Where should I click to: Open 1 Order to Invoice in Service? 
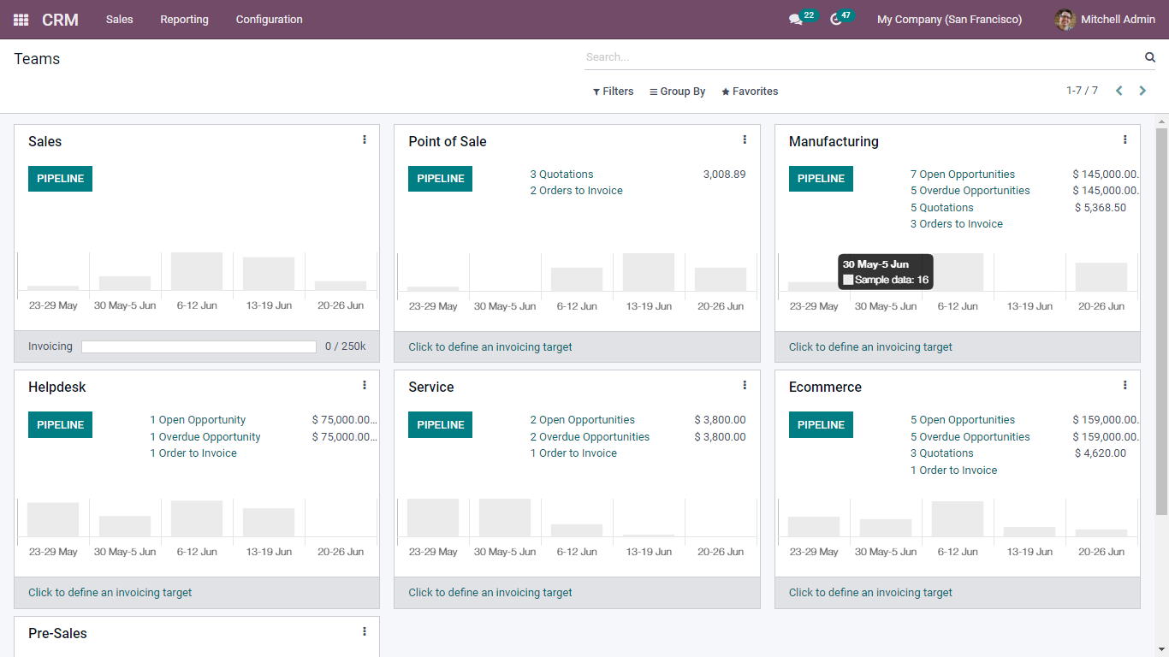(x=573, y=453)
